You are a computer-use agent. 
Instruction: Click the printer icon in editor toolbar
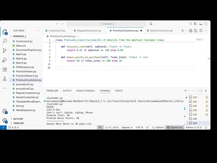[191, 31]
